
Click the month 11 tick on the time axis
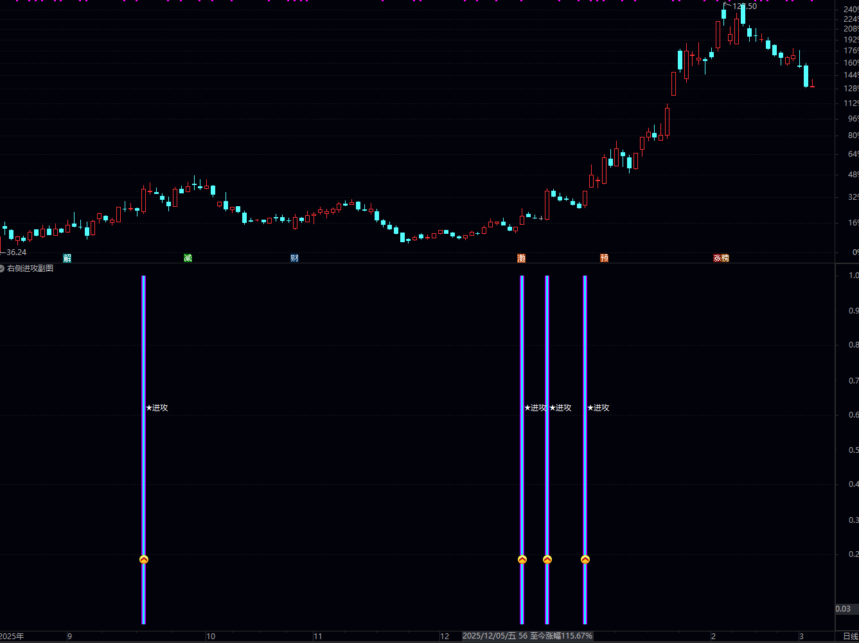coord(317,637)
